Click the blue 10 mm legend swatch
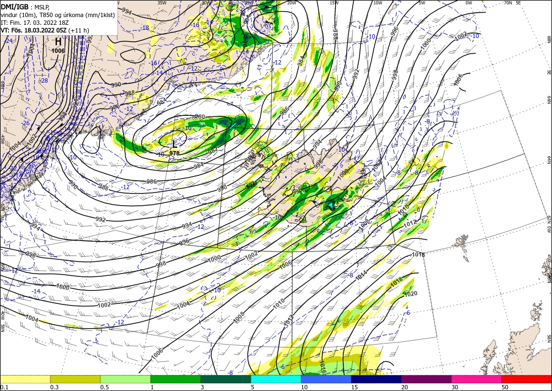Screen dimensions: 552x391 tap(326, 379)
